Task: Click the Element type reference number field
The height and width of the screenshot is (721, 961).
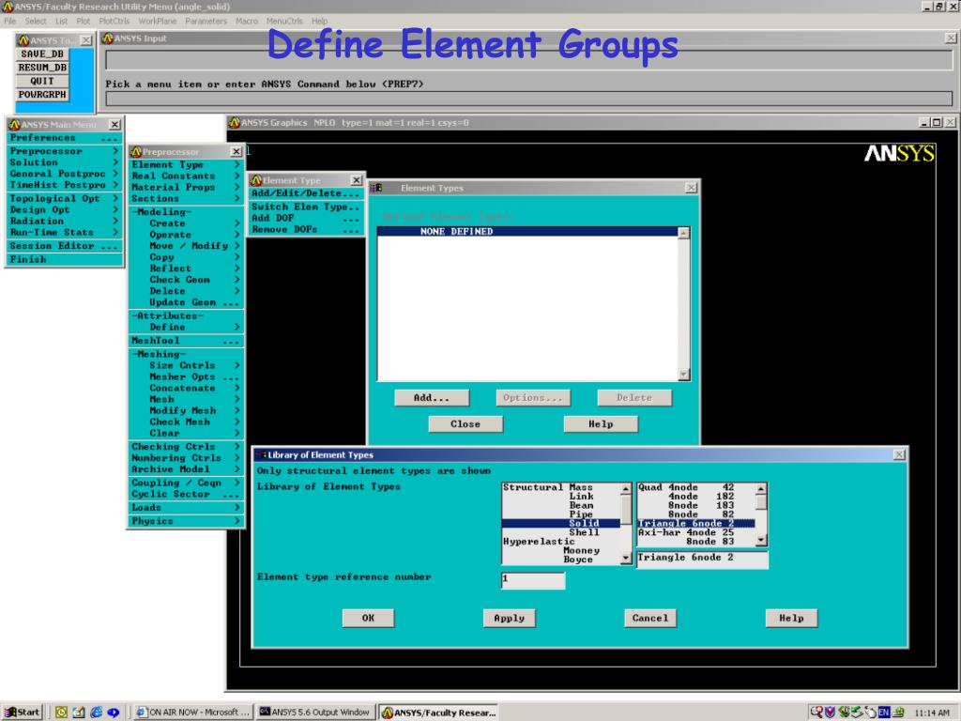Action: (x=533, y=579)
